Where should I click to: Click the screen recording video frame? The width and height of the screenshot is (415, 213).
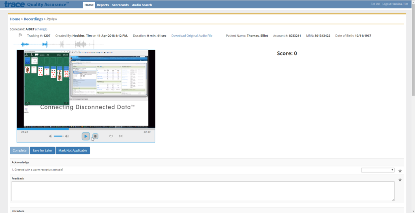(86, 89)
